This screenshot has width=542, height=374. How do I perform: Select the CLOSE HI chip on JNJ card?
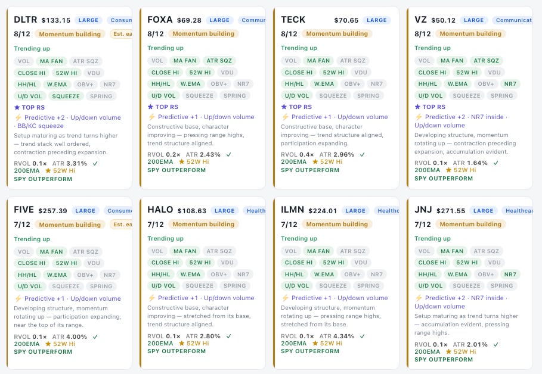pos(432,263)
